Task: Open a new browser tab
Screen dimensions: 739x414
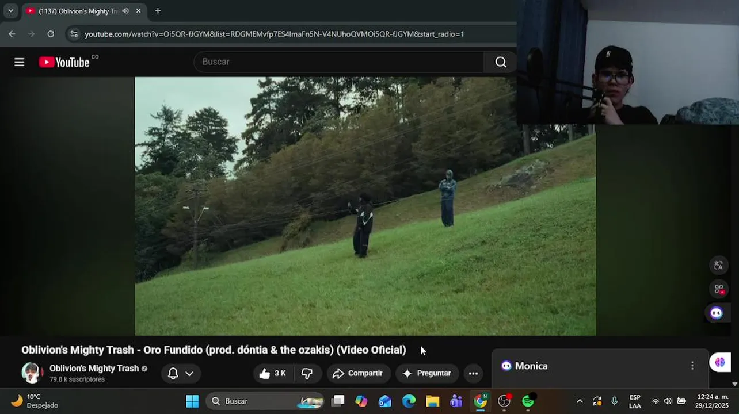Action: pos(158,11)
